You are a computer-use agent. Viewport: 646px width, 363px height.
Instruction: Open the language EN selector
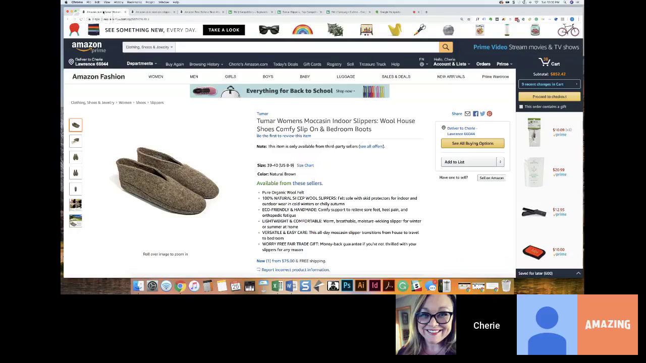421,62
